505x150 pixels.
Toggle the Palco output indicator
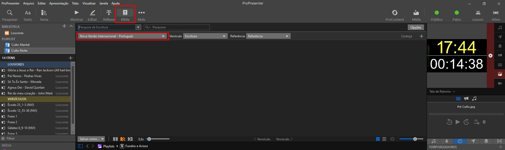click(457, 15)
